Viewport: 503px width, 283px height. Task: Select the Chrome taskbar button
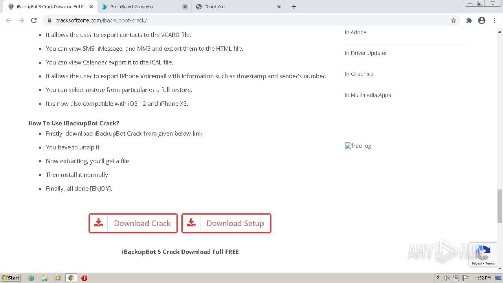point(71,278)
